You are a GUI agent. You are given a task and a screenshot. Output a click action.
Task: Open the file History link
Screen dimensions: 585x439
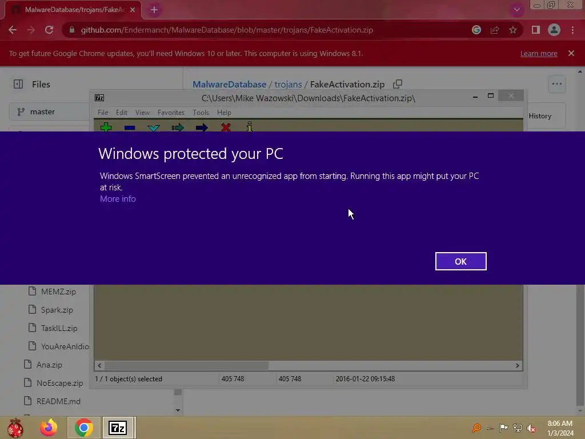tap(540, 116)
